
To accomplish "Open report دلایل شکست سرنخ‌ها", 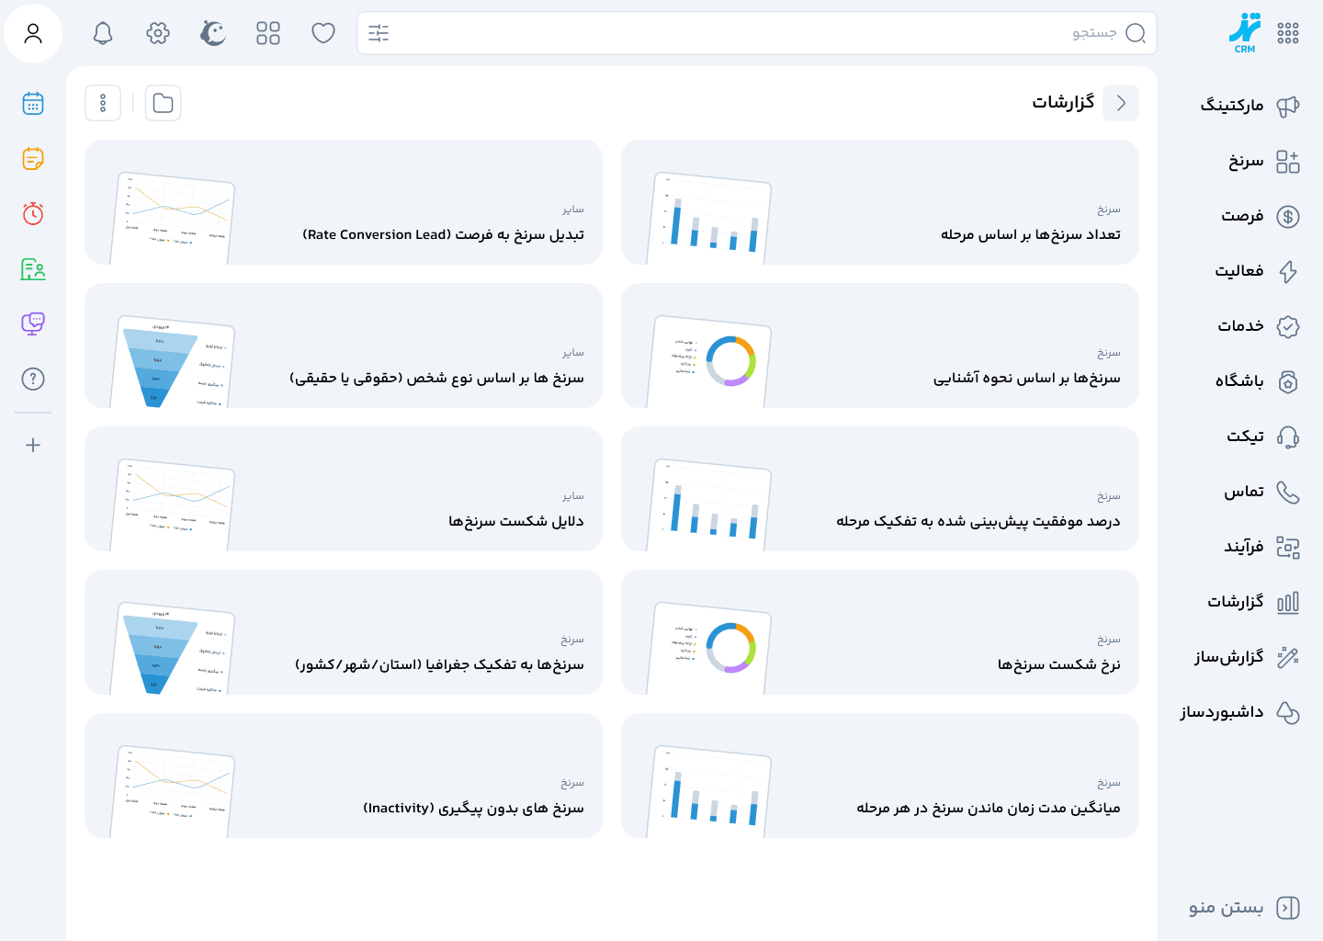I will click(x=344, y=489).
